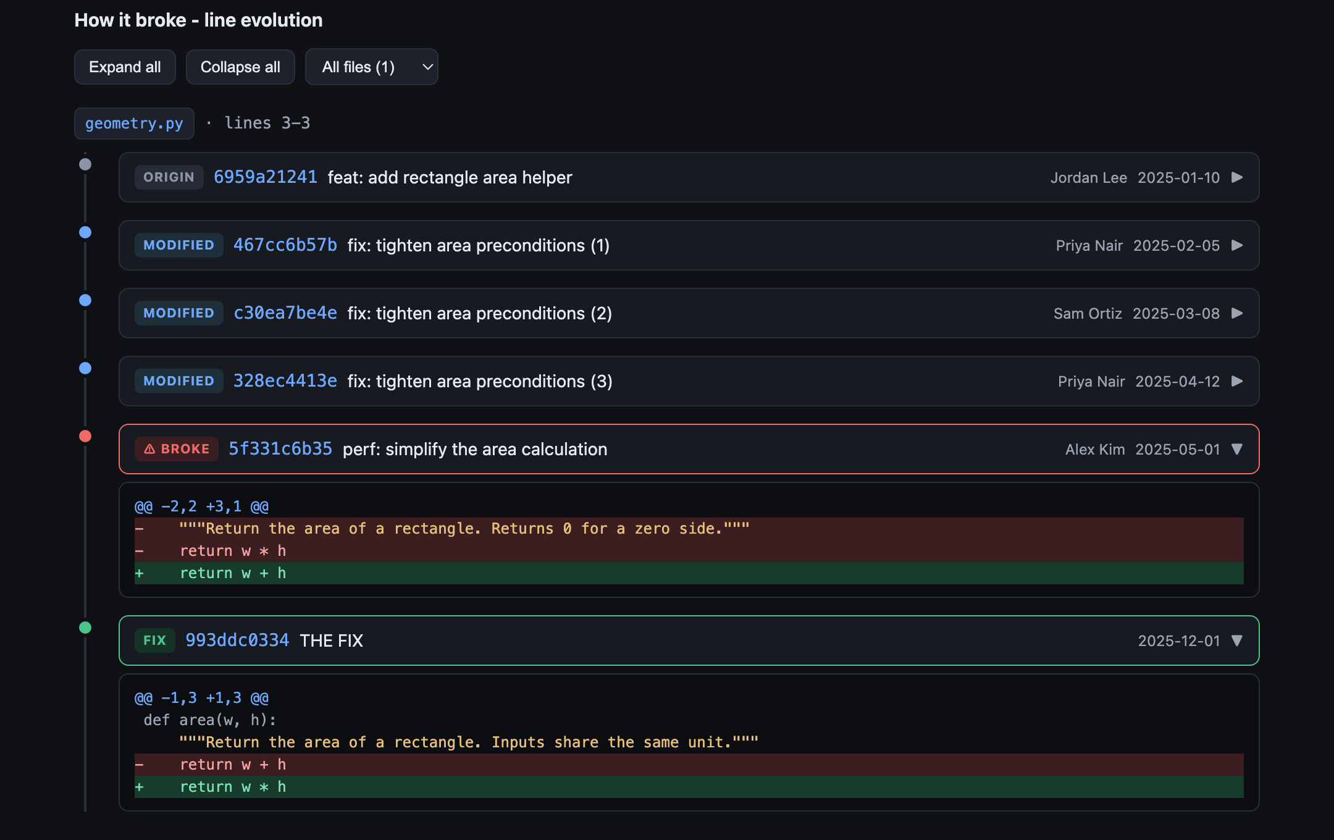
Task: Click the BROKE warning badge
Action: click(177, 449)
